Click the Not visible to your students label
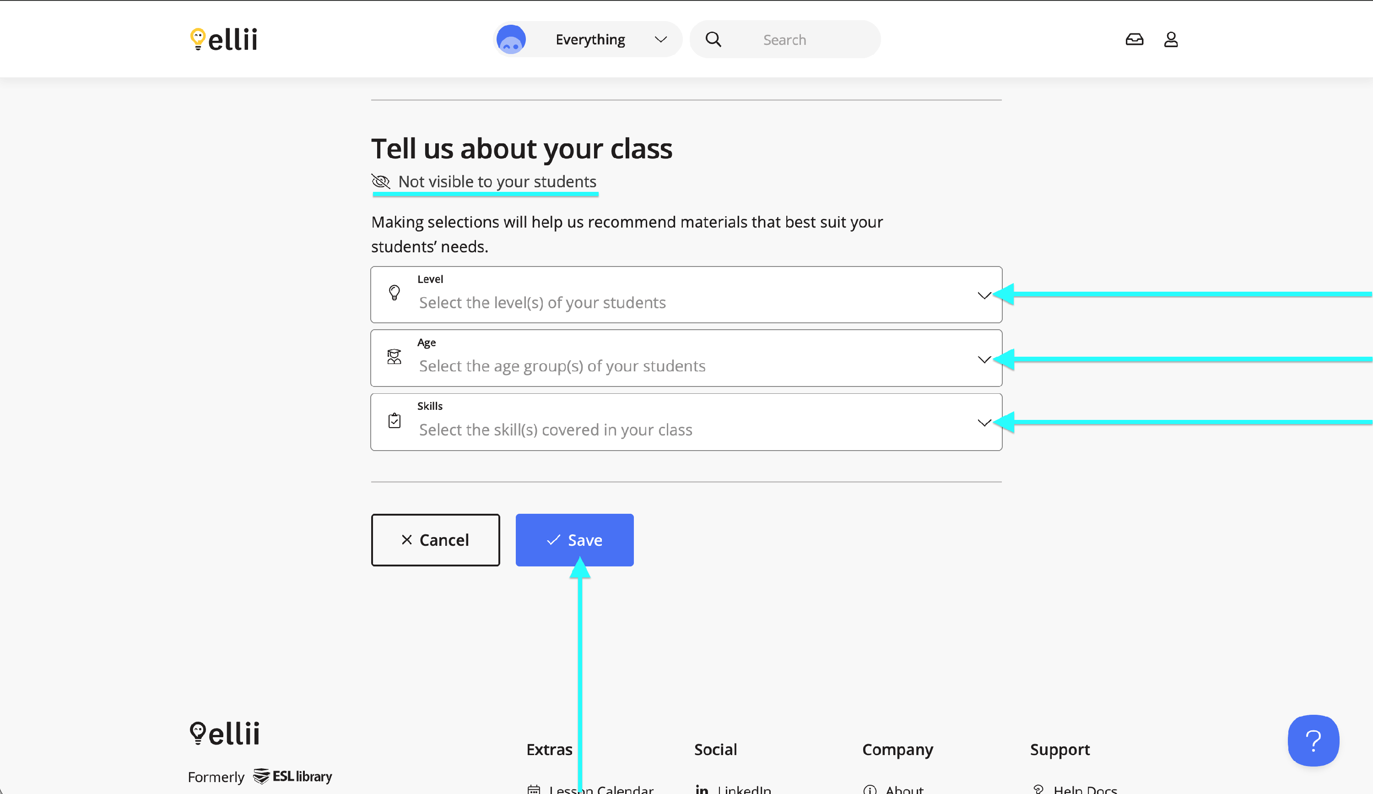Image resolution: width=1373 pixels, height=794 pixels. (x=497, y=181)
